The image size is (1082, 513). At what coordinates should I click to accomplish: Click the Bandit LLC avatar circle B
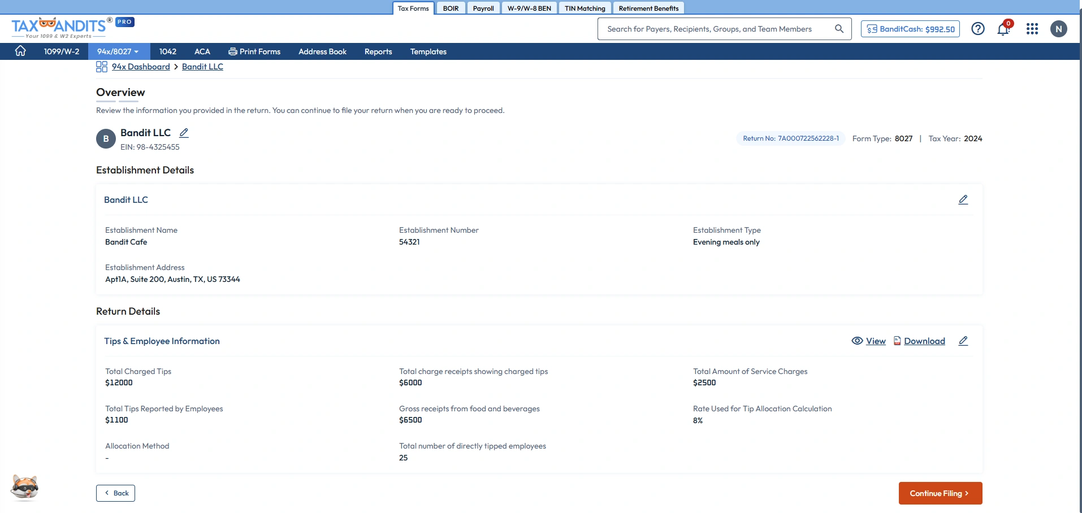tap(106, 138)
